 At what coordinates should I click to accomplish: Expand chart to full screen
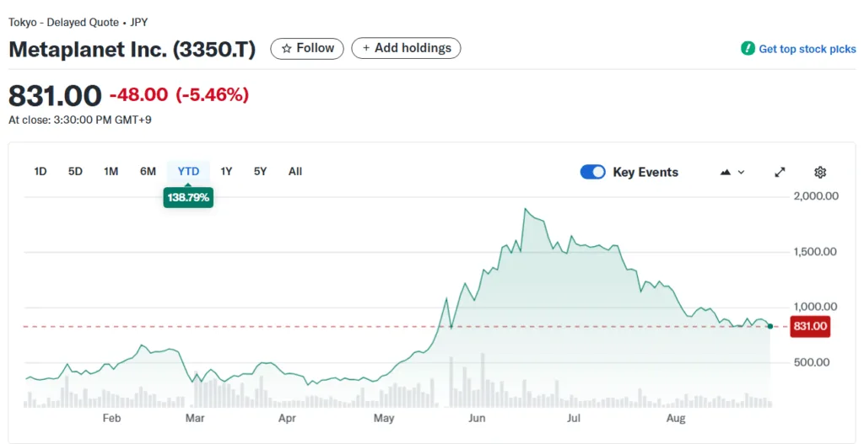pyautogui.click(x=780, y=172)
